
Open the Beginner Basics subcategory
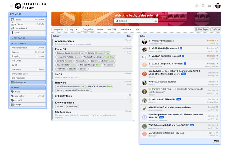point(70,53)
